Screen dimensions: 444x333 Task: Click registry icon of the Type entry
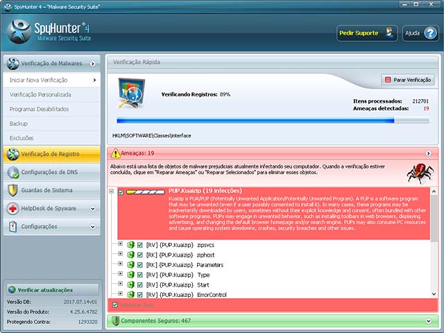[x=130, y=275]
